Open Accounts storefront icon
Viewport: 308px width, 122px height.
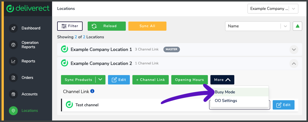pyautogui.click(x=13, y=94)
